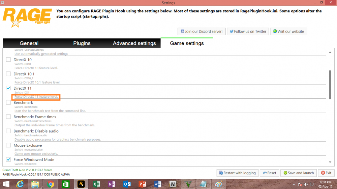Image resolution: width=337 pixels, height=189 pixels.
Task: Uncheck the Force Windowed Mode checkbox
Action: coord(8,159)
